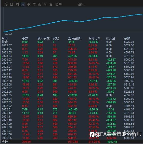Click the 合计 total row label
The width and height of the screenshot is (143, 144).
[x=5, y=142]
